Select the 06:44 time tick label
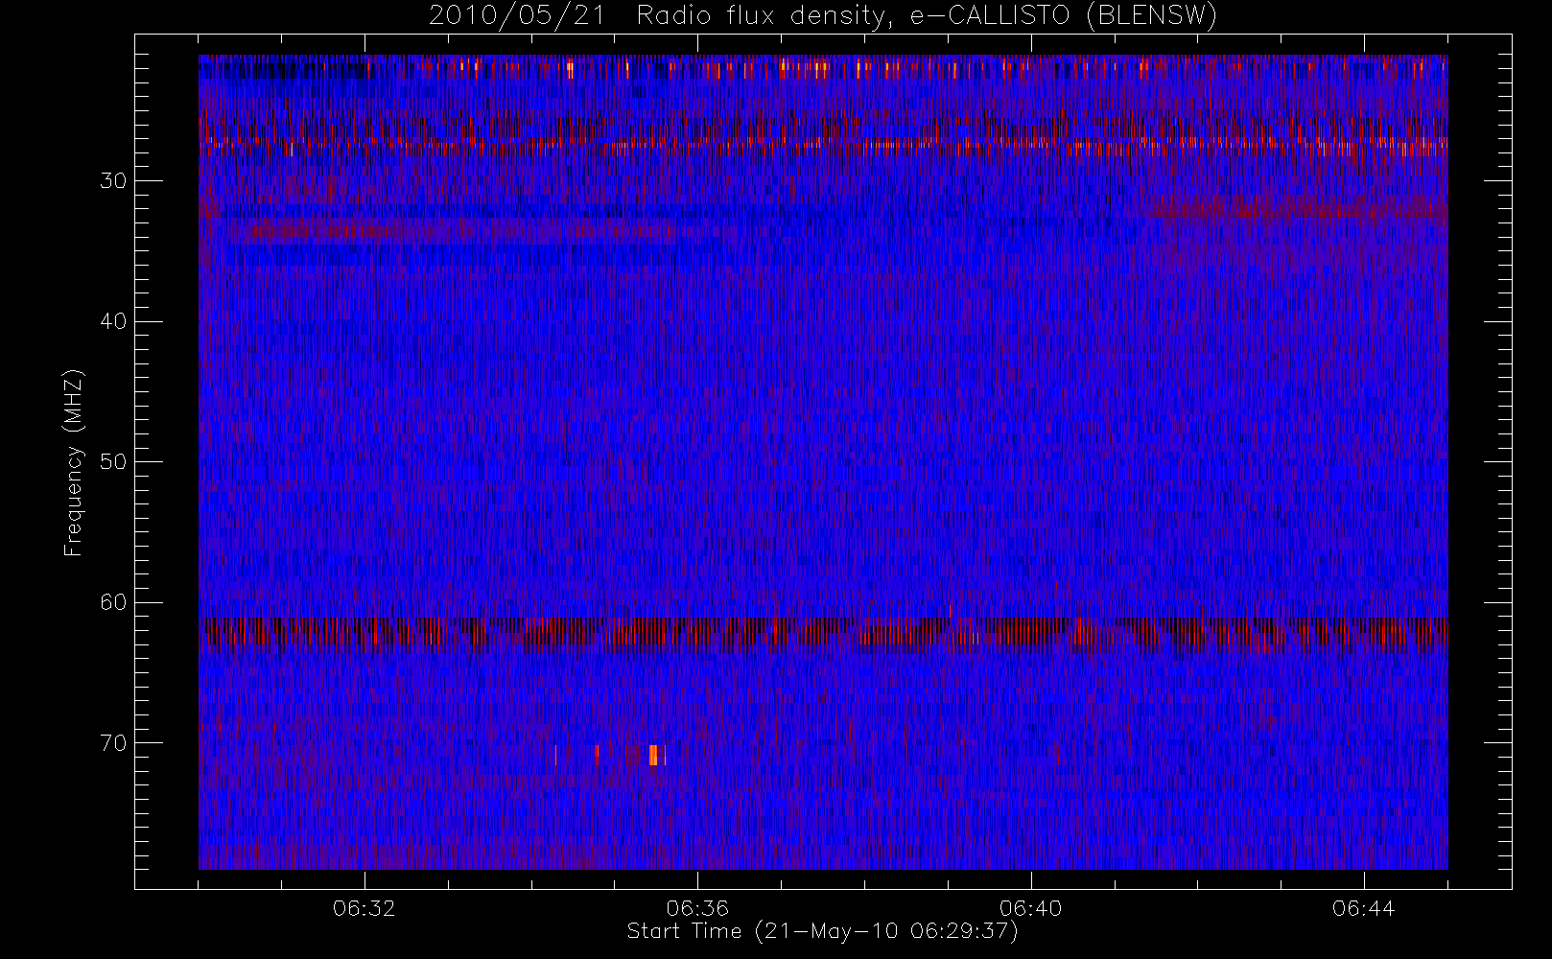 pos(1363,908)
